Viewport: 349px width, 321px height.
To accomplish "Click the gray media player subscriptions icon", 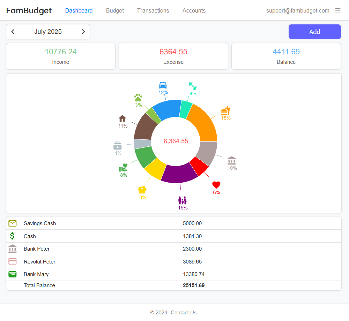I will coord(117,145).
